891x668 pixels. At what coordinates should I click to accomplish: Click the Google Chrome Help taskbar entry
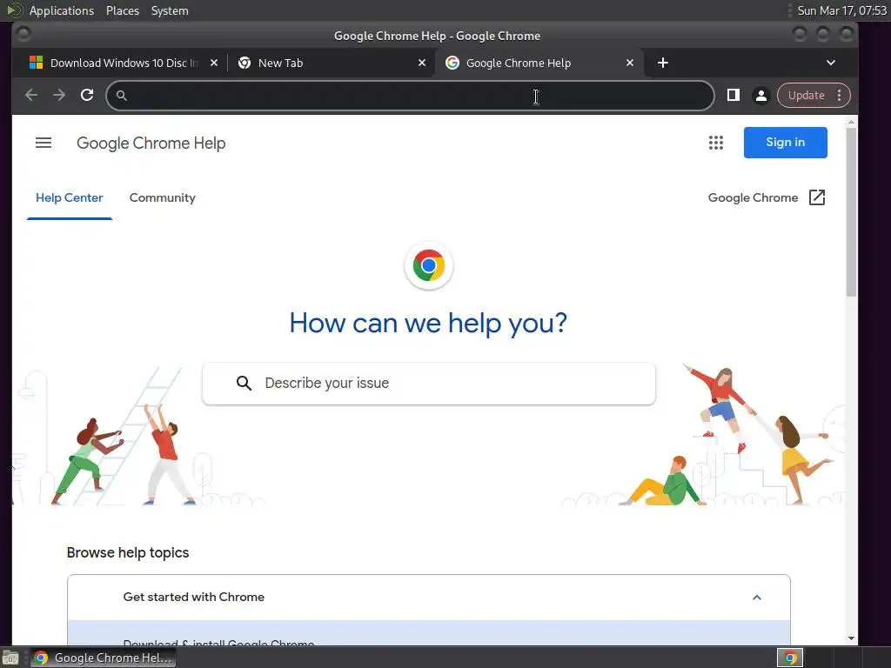104,658
